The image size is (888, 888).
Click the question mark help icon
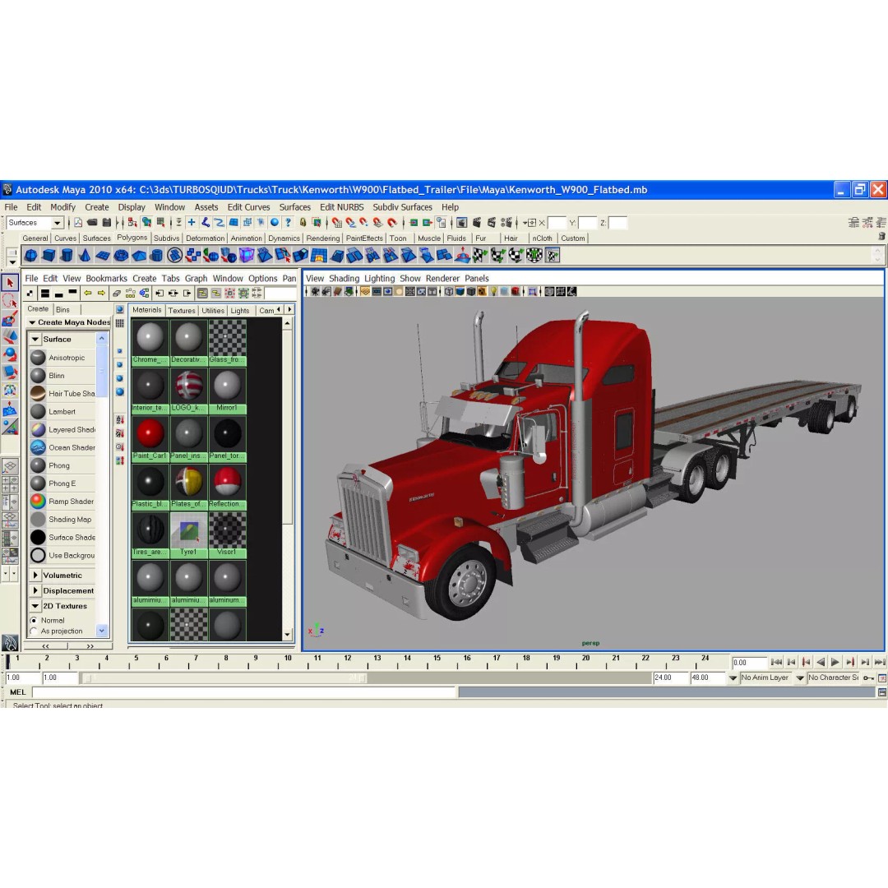(289, 223)
